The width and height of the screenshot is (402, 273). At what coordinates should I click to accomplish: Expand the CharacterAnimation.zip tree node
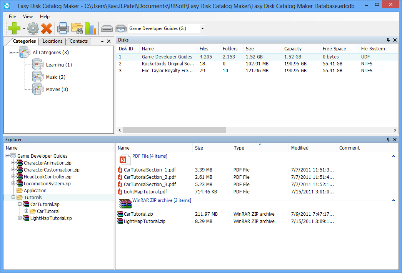[x=13, y=163]
